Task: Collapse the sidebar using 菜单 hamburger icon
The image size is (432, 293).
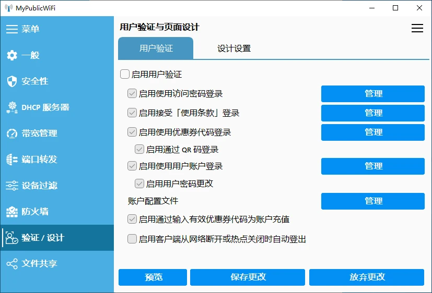Action: pos(11,29)
